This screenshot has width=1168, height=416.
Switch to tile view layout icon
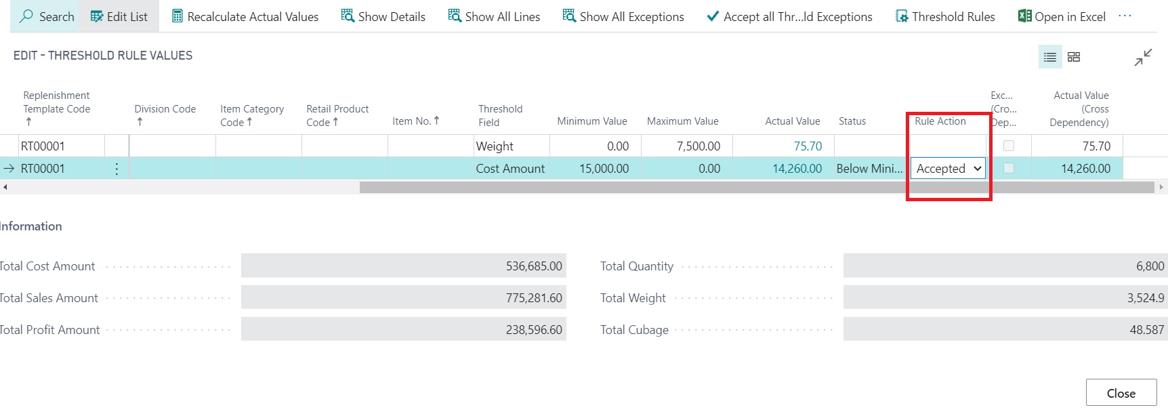click(1074, 58)
